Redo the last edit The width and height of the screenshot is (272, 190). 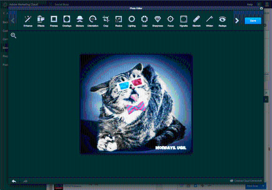coord(25,181)
